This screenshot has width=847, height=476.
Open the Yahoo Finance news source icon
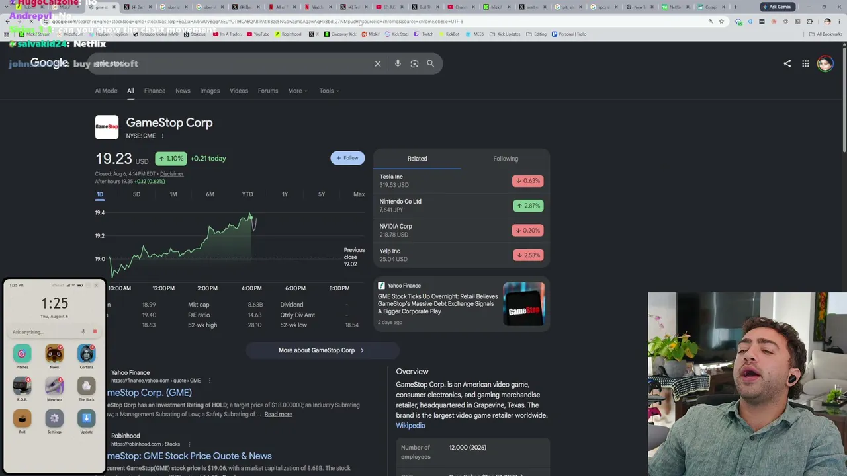coord(381,286)
